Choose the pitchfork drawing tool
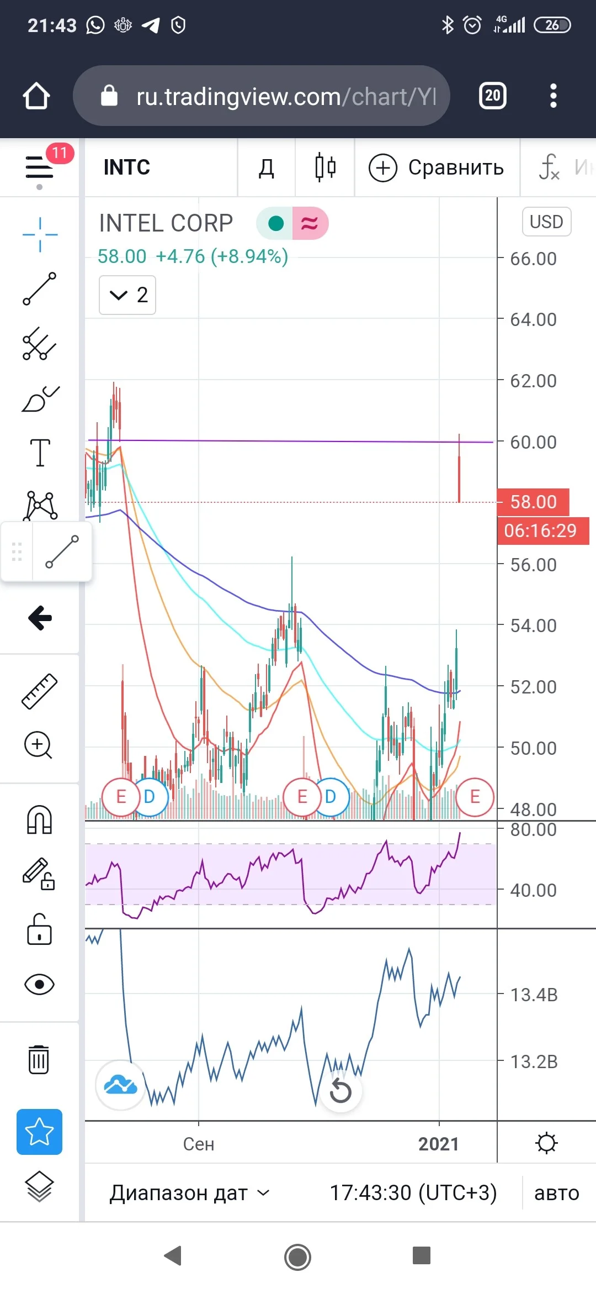 click(x=40, y=343)
